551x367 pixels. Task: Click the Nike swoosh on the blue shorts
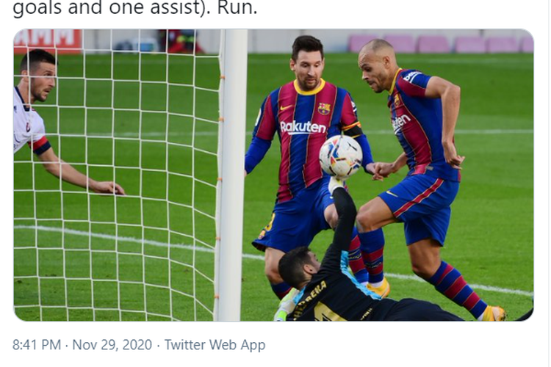point(391,194)
